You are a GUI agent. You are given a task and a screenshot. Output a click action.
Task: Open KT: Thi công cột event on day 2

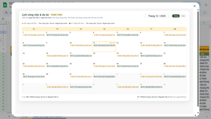coord(58,35)
